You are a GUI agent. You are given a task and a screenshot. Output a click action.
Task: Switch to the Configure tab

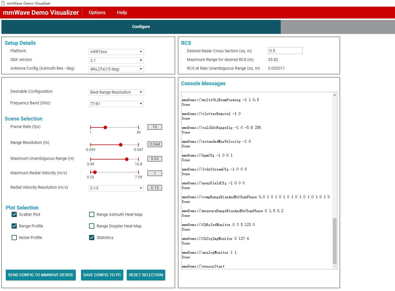coord(141,27)
